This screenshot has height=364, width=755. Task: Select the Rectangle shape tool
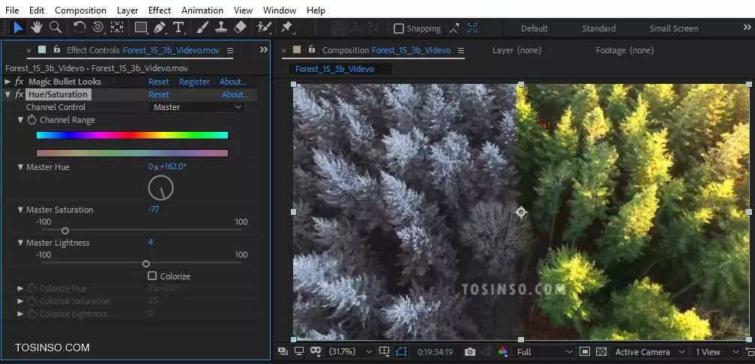(x=141, y=28)
